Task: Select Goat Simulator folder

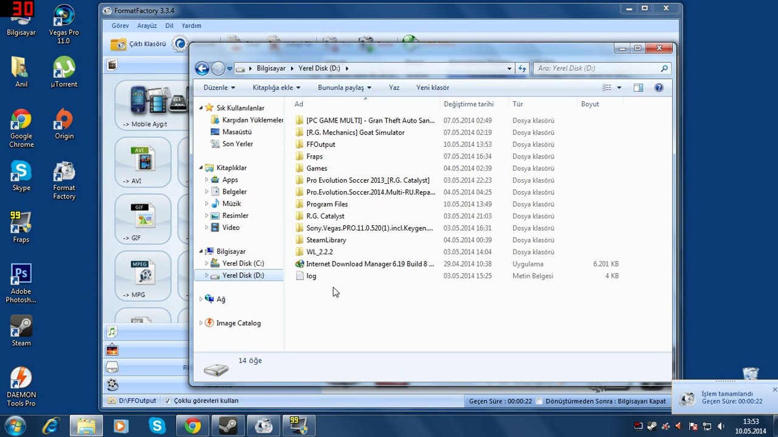Action: 356,132
